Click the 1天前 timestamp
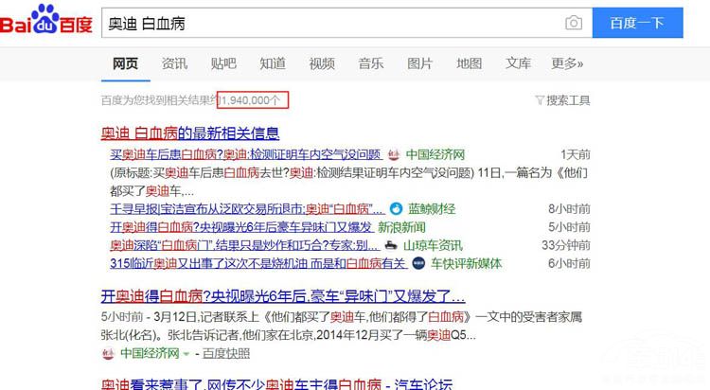Viewport: 710px width, 390px height. [576, 155]
